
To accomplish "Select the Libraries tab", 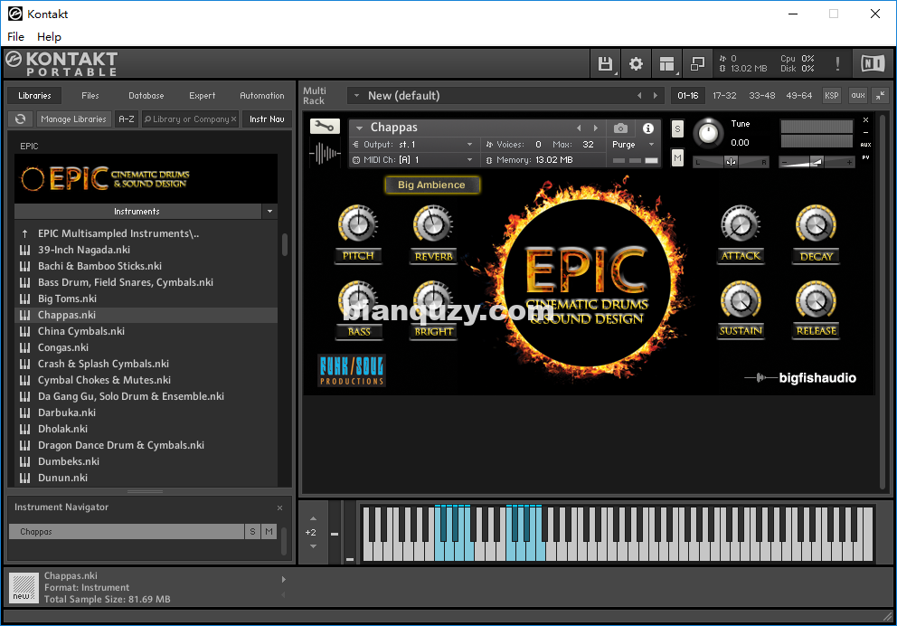I will [34, 96].
